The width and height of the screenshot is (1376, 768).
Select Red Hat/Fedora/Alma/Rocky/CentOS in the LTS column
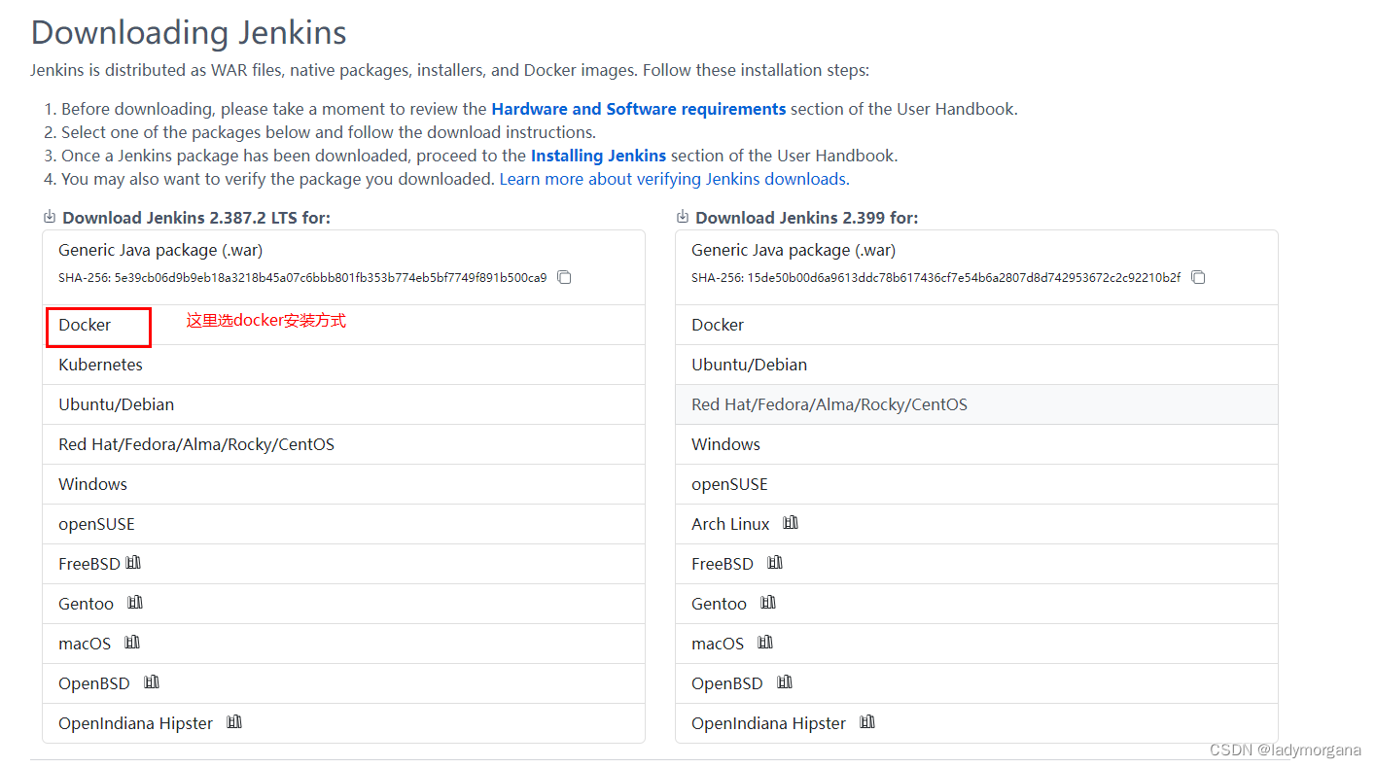pos(196,443)
